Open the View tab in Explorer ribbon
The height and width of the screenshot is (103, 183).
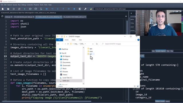pyautogui.click(x=80, y=40)
